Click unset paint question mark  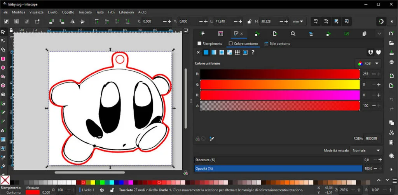253,52
